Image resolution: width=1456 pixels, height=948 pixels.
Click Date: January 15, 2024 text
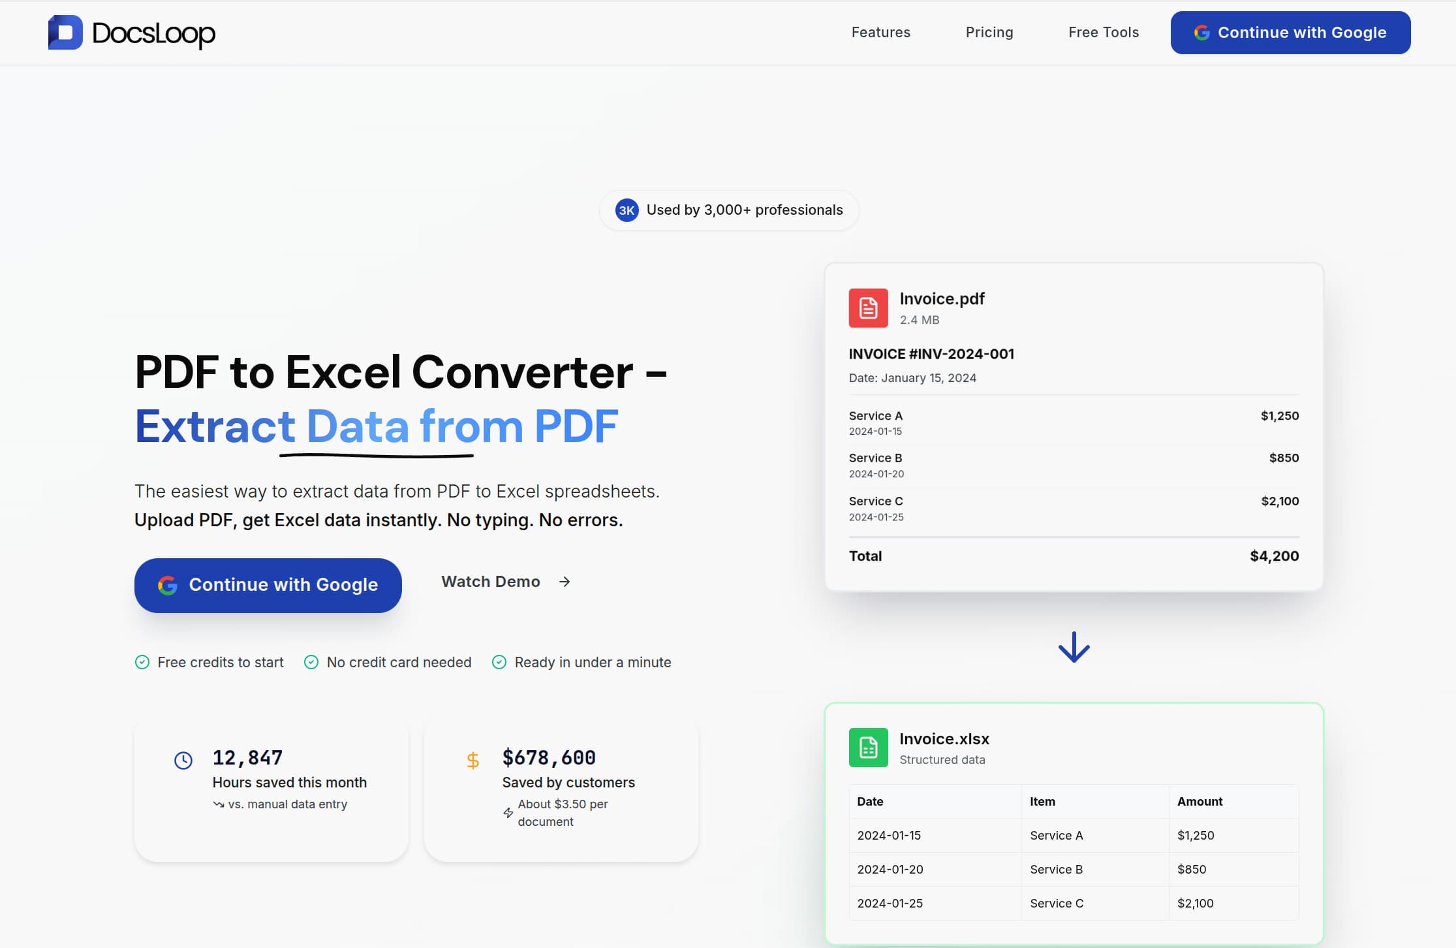(912, 378)
